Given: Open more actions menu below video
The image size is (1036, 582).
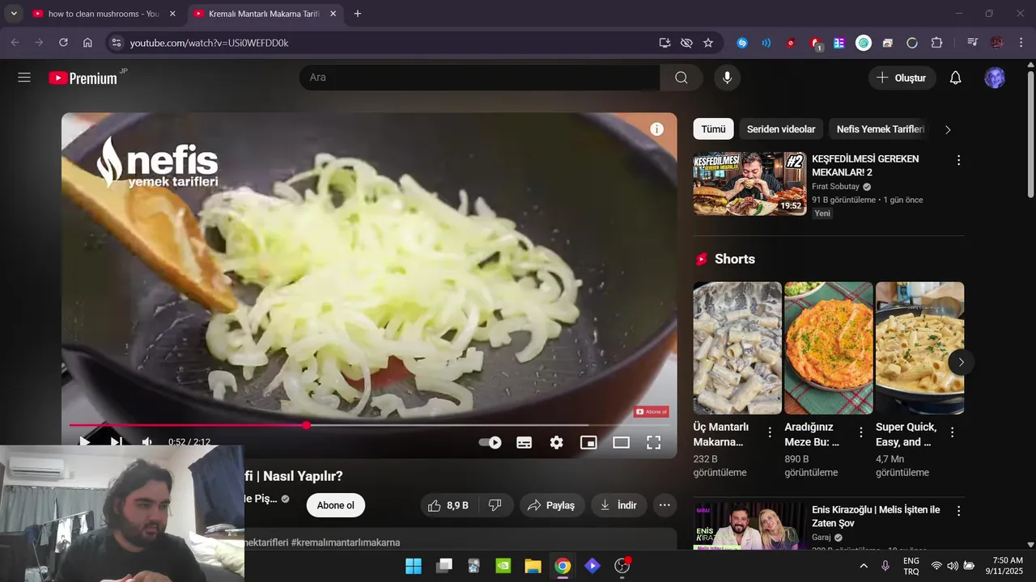Looking at the screenshot, I should click(664, 505).
